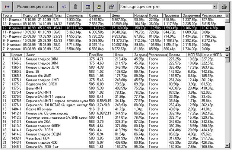232x150 pixels.
Task: Click the form list icon after trash
Action: tap(88, 7)
